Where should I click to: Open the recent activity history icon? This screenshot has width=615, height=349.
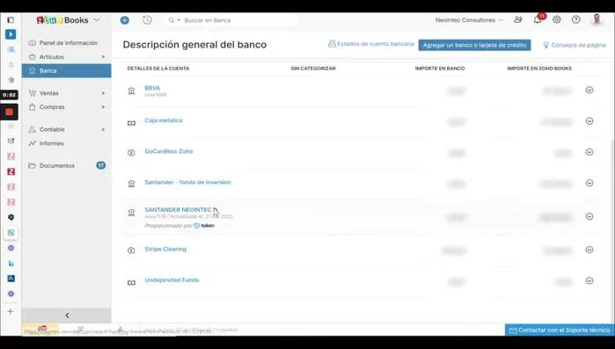147,20
